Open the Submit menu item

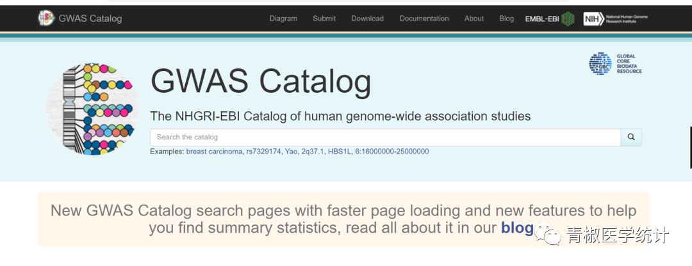tap(324, 19)
